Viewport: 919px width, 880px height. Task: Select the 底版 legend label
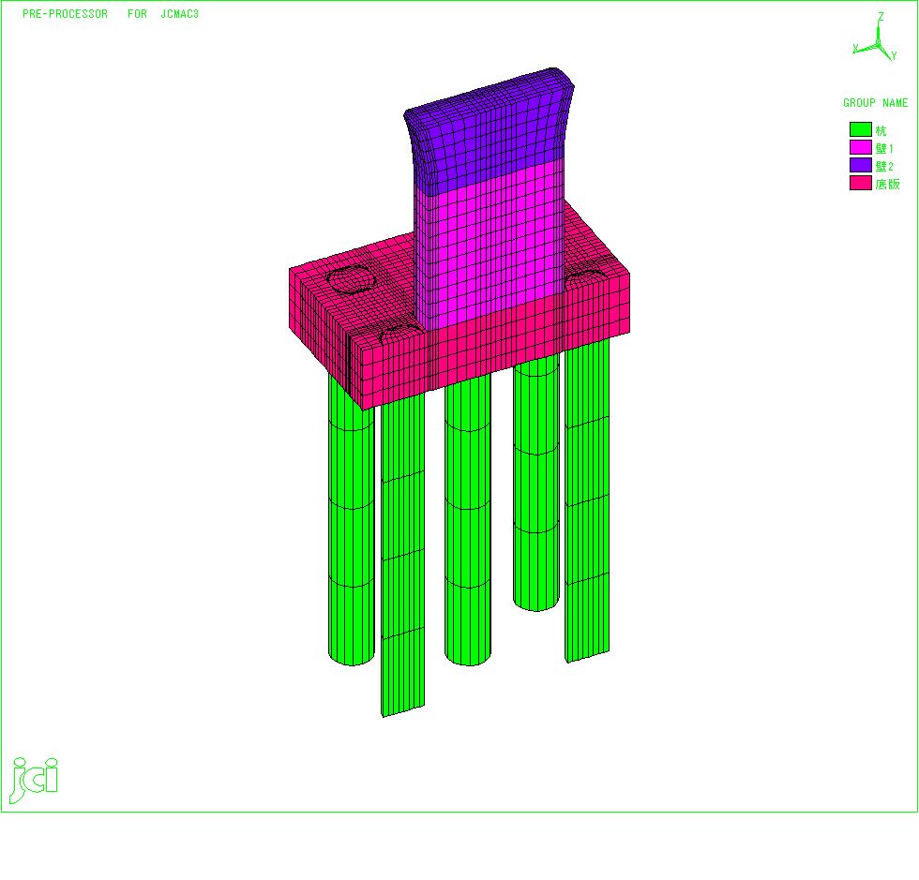[x=887, y=184]
